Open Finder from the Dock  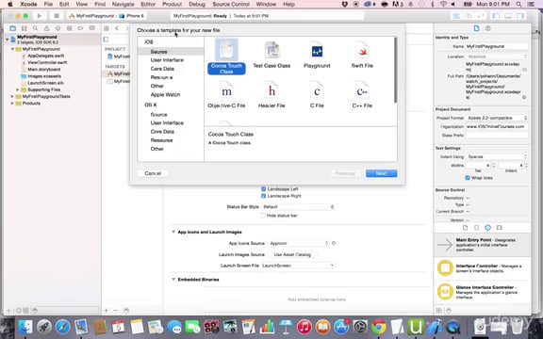tap(25, 327)
